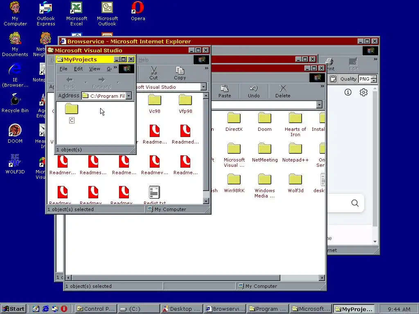Open Program Files window address dropdown
Viewport: 419px width, 314px height.
tap(319, 105)
